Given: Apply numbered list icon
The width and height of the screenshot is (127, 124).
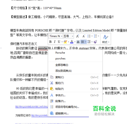Looking at the screenshot, I should [96, 36].
